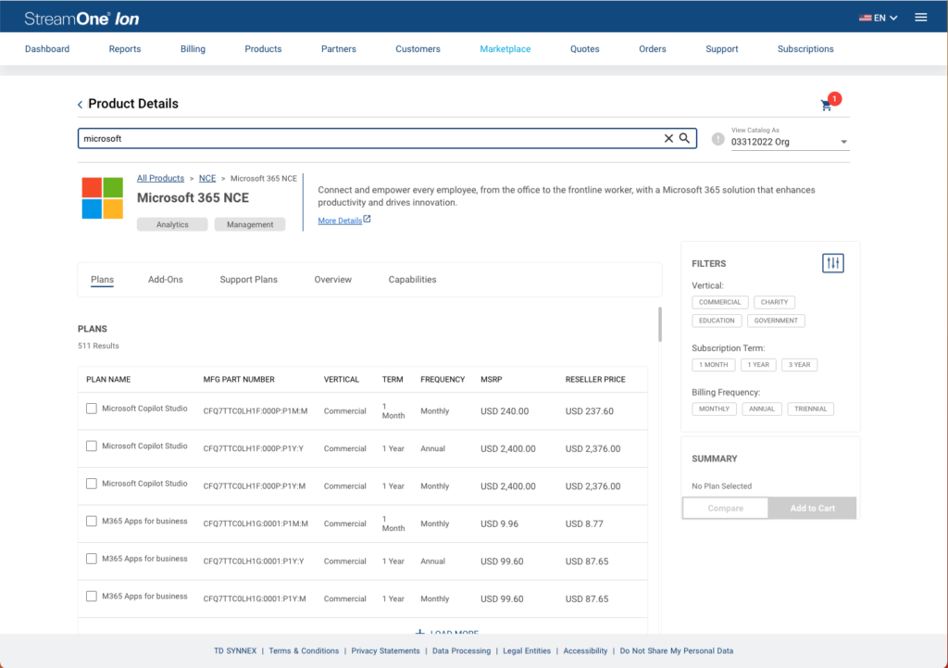Click the US flag language icon

pyautogui.click(x=866, y=19)
